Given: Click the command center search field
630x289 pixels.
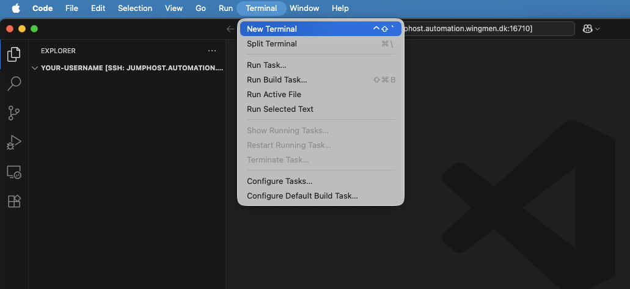Looking at the screenshot, I should [489, 29].
